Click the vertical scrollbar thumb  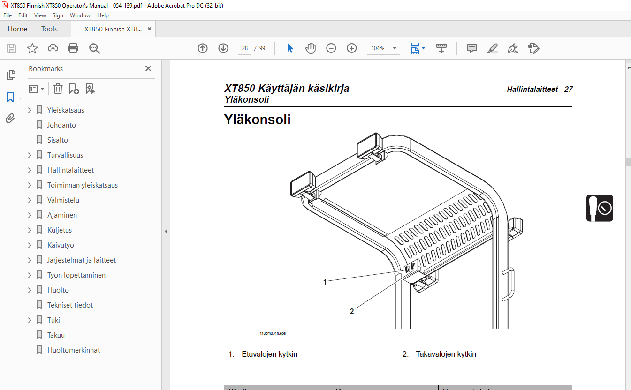(628, 162)
